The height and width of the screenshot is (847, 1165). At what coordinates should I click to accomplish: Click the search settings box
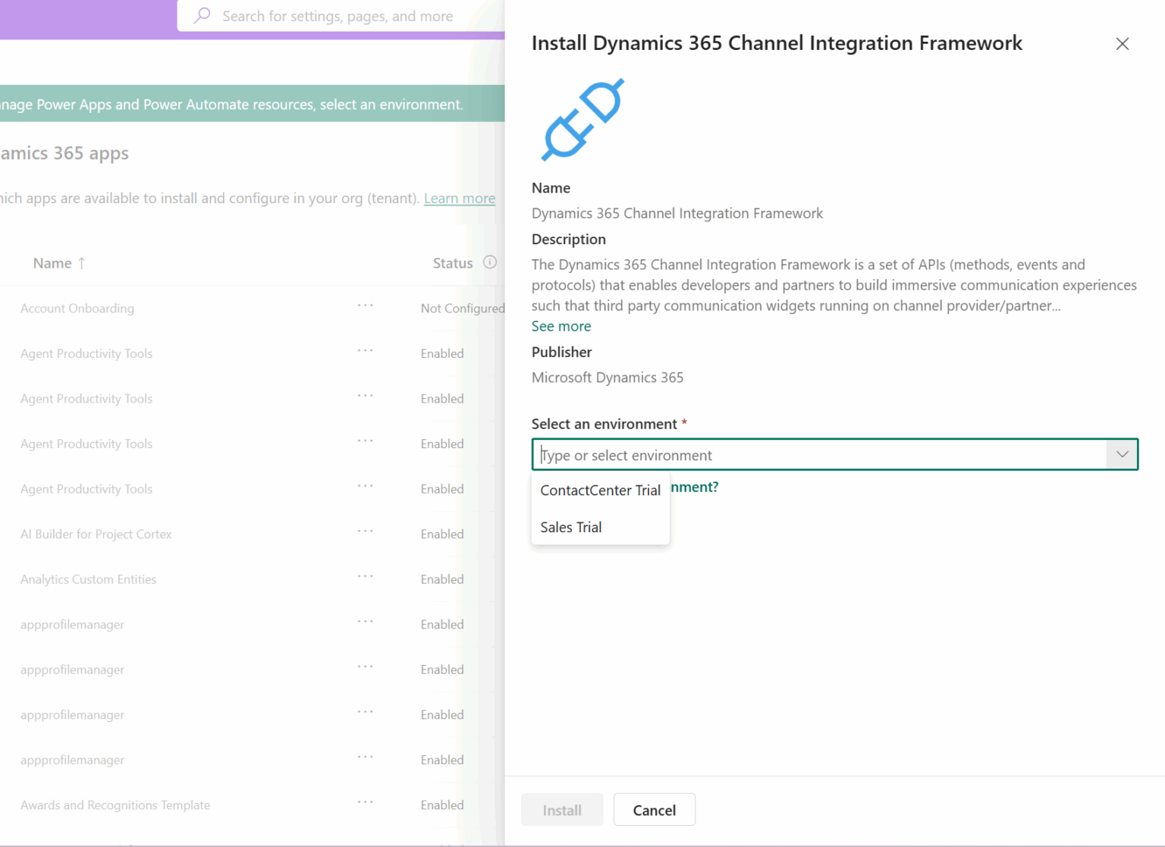[341, 16]
